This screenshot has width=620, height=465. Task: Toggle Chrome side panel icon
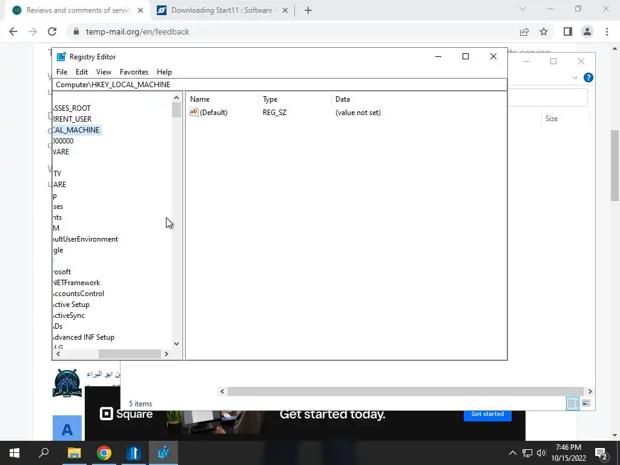click(568, 31)
